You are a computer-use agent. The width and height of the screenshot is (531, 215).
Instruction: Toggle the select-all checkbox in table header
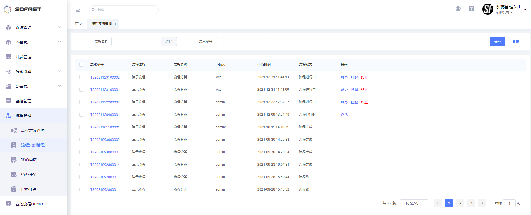(x=81, y=65)
